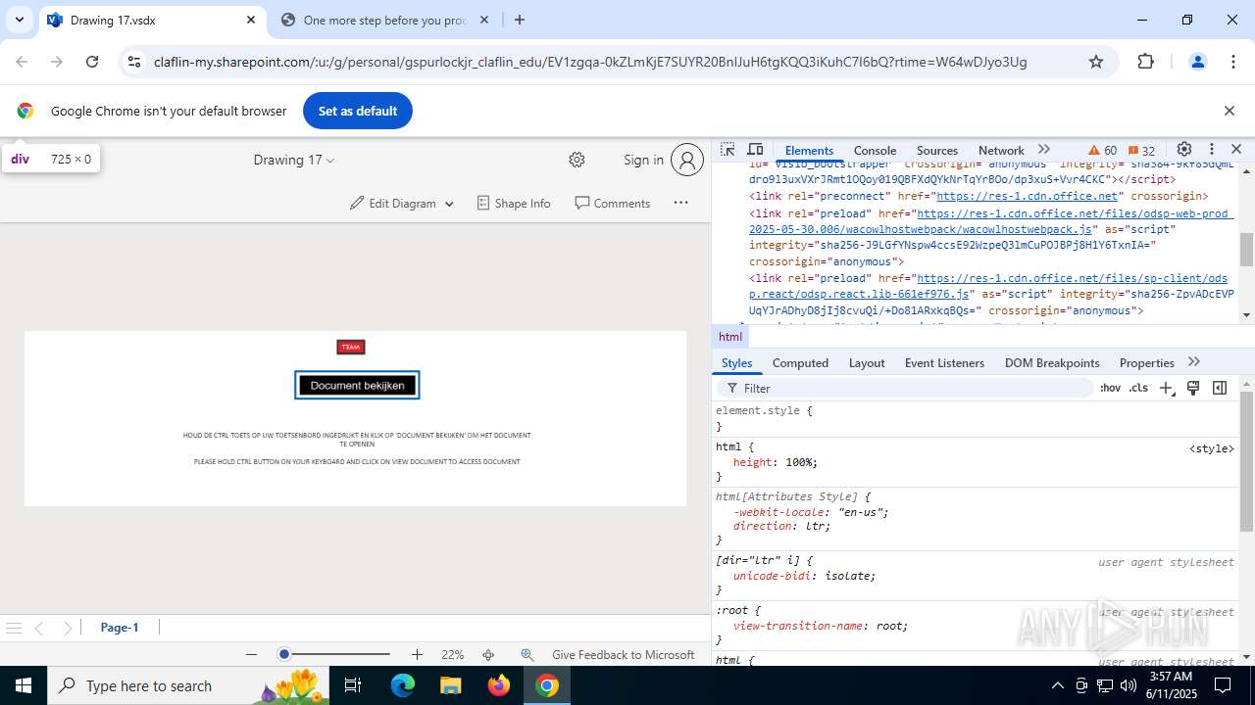1255x705 pixels.
Task: Open the Comments pane
Action: pos(613,203)
